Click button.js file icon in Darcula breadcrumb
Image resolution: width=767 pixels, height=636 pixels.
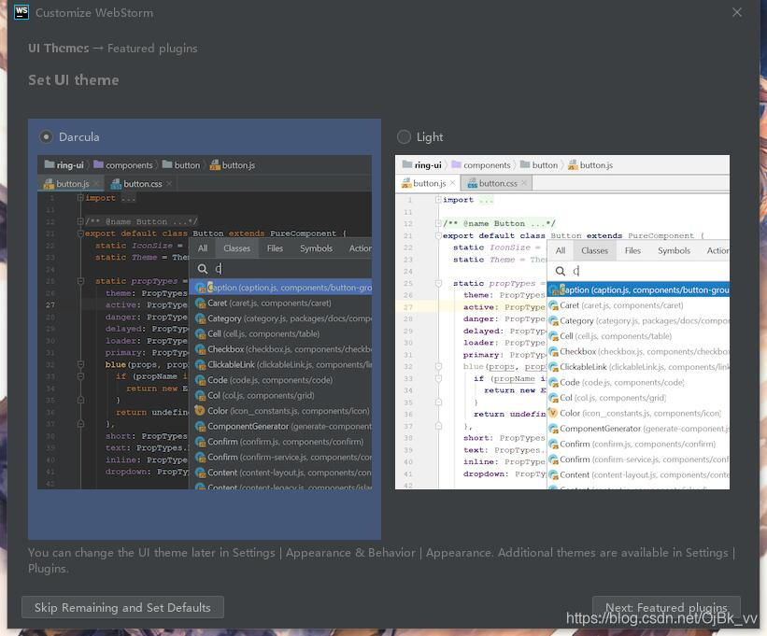click(x=215, y=165)
